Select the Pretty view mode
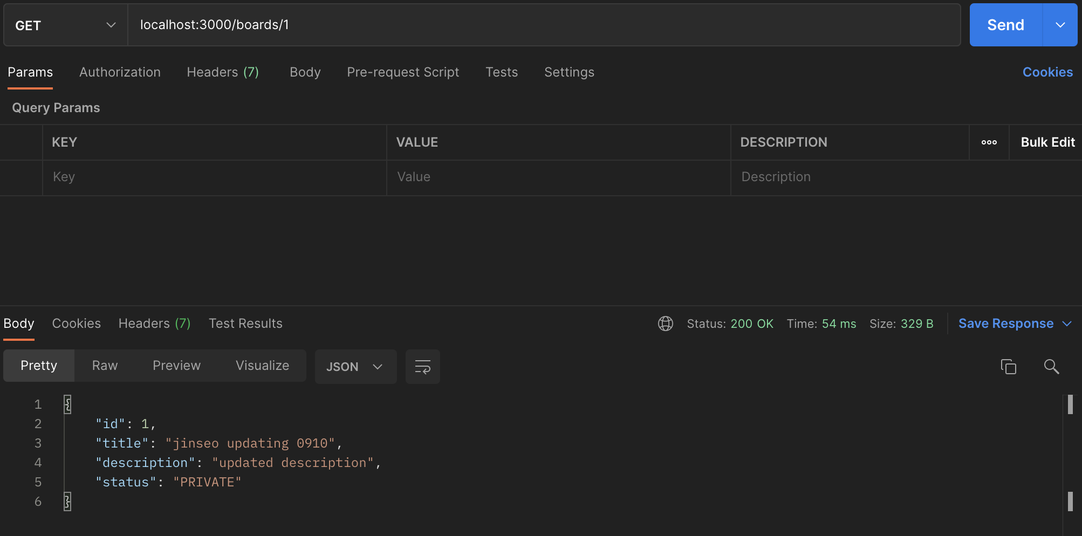The height and width of the screenshot is (536, 1082). point(39,366)
